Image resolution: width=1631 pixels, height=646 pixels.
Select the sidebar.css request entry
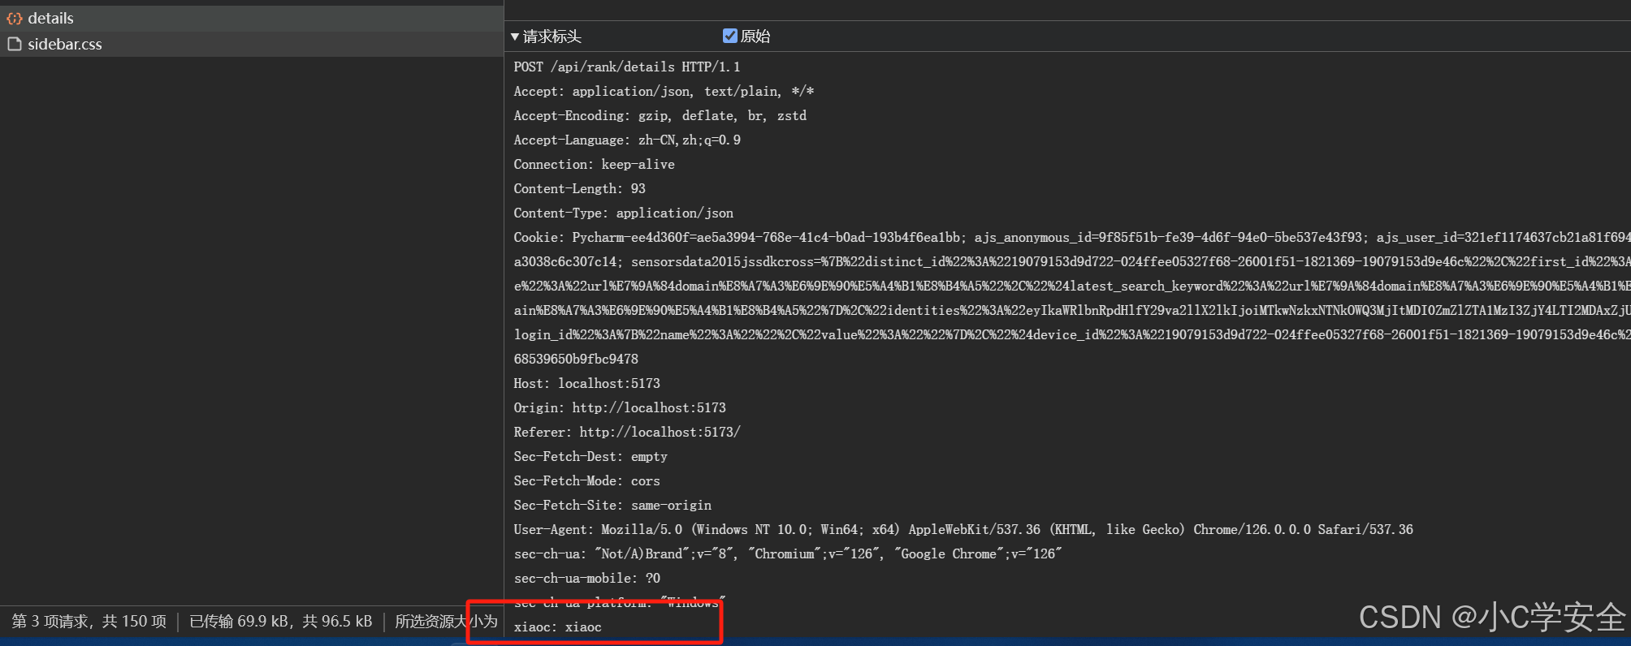coord(251,44)
